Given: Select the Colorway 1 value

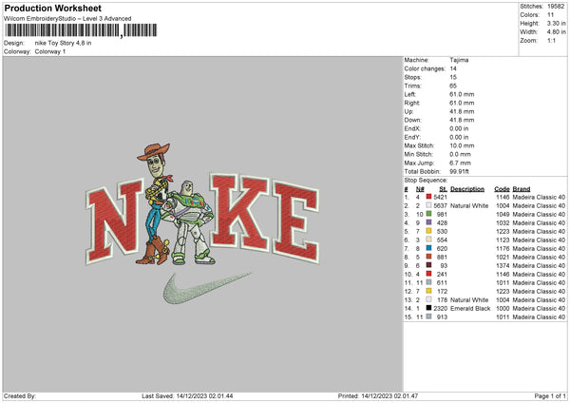Looking at the screenshot, I should 50,51.
